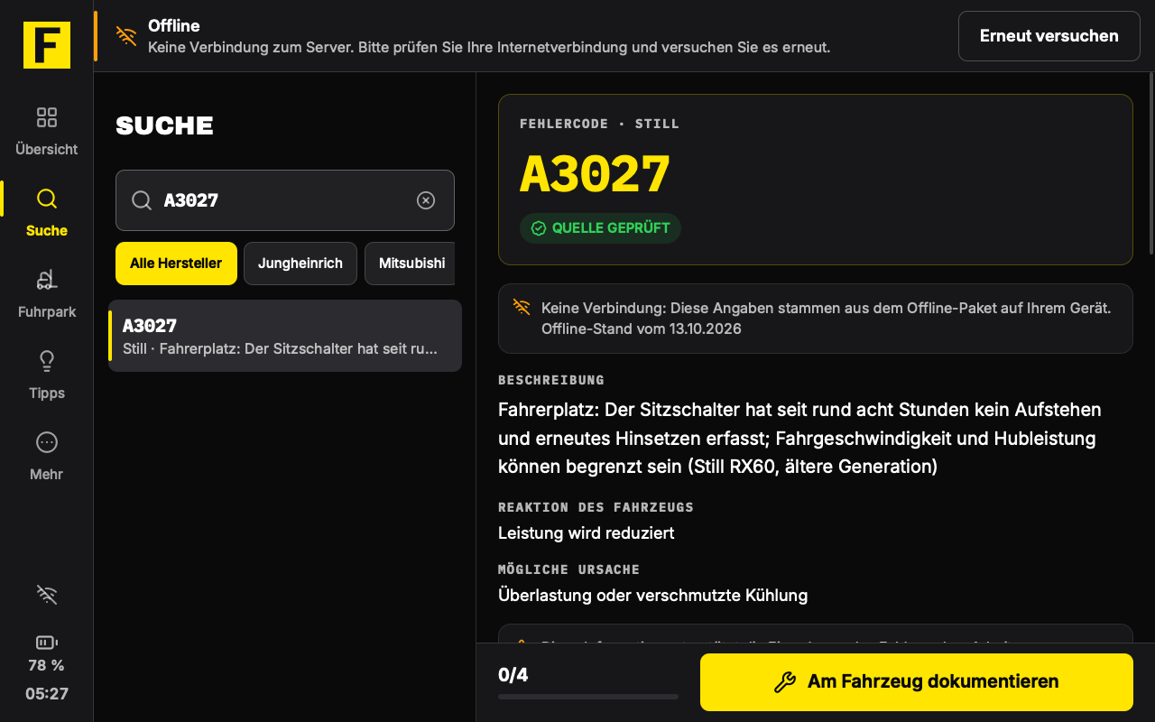Open the A3027 Still result in the list
This screenshot has width=1155, height=722.
pos(285,336)
